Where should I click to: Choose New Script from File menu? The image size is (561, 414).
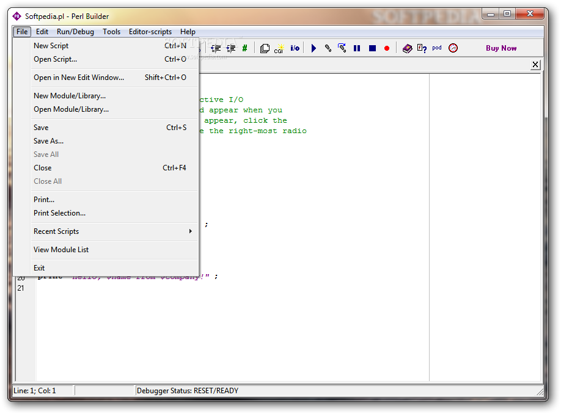coord(114,46)
